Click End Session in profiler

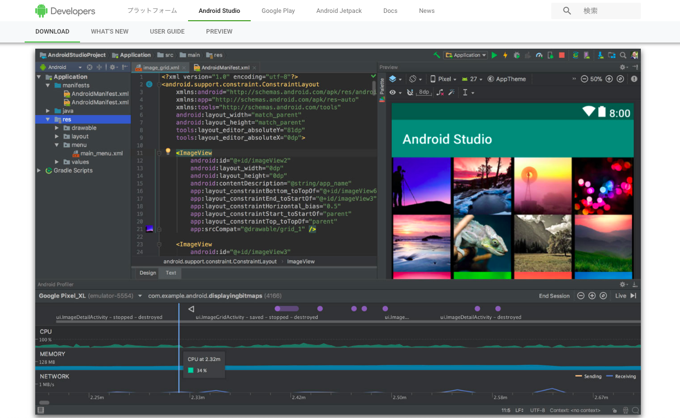[x=554, y=296]
